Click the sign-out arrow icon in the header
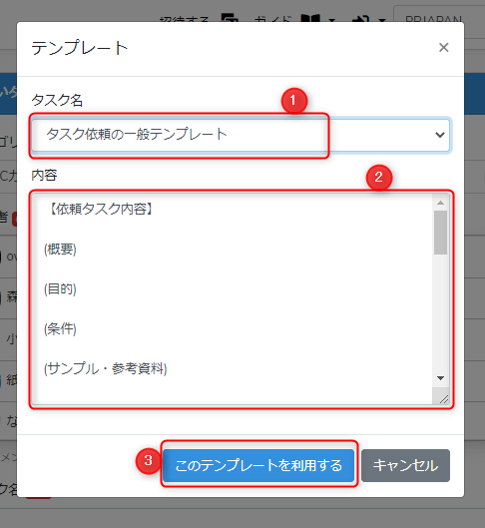This screenshot has width=485, height=528. (361, 19)
